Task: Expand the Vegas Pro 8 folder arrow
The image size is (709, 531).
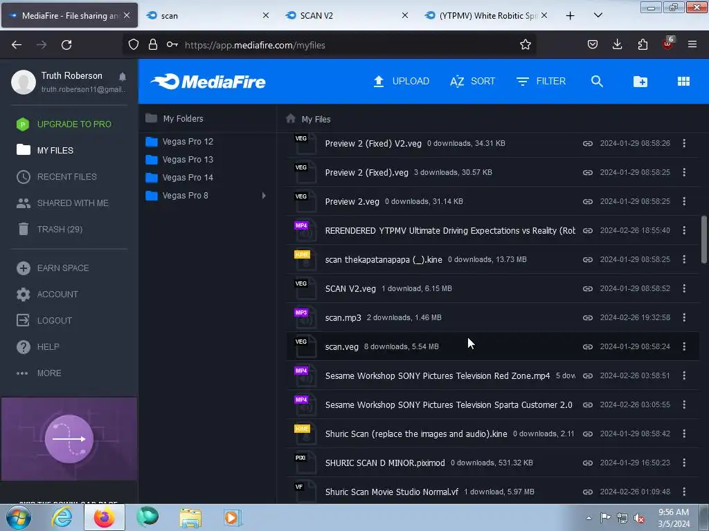Action: pyautogui.click(x=264, y=196)
